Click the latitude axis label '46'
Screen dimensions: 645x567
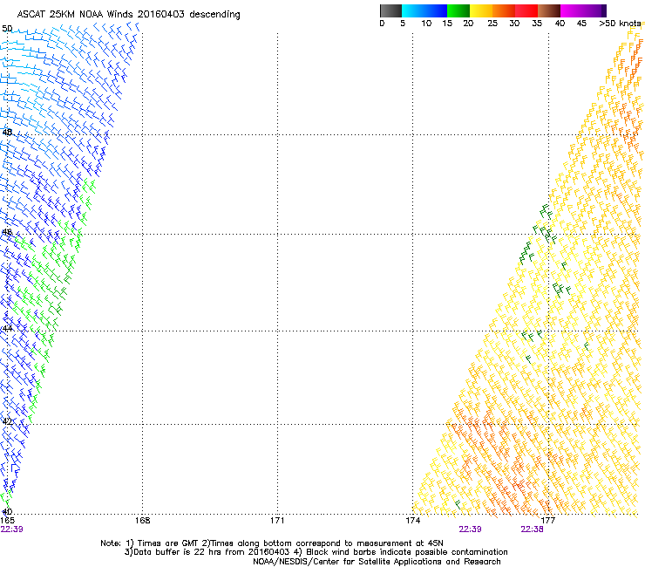tap(7, 232)
